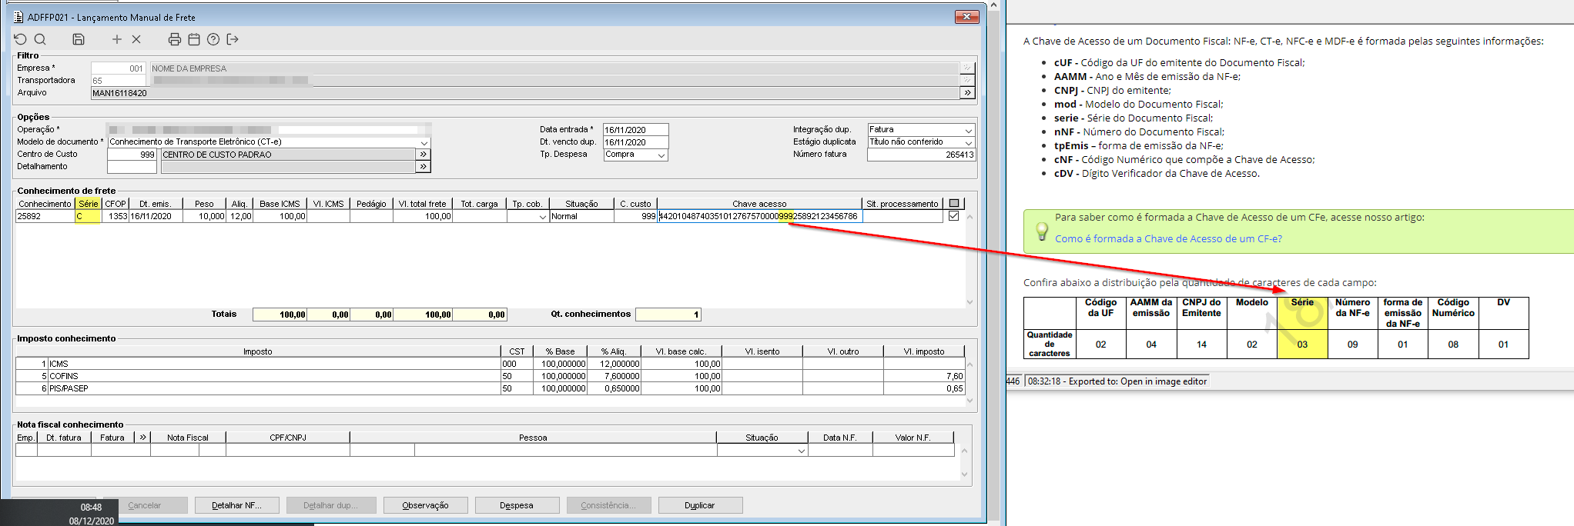Screen dimensions: 1574x526
Task: Click the Observação button
Action: pyautogui.click(x=425, y=505)
